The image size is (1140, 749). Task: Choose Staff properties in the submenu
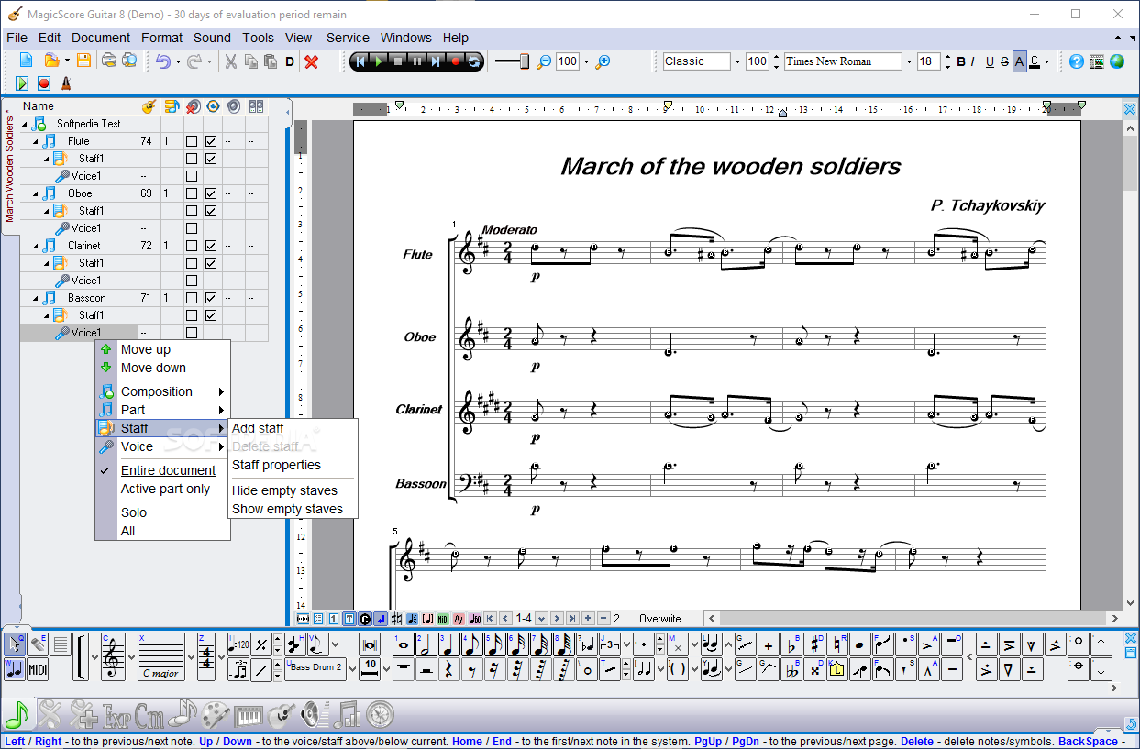click(276, 465)
